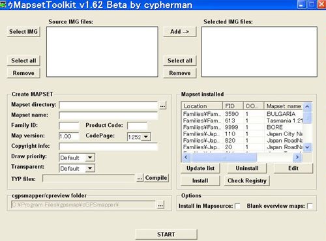326x241 pixels.
Task: Open the Draw priority dropdown
Action: (x=90, y=158)
